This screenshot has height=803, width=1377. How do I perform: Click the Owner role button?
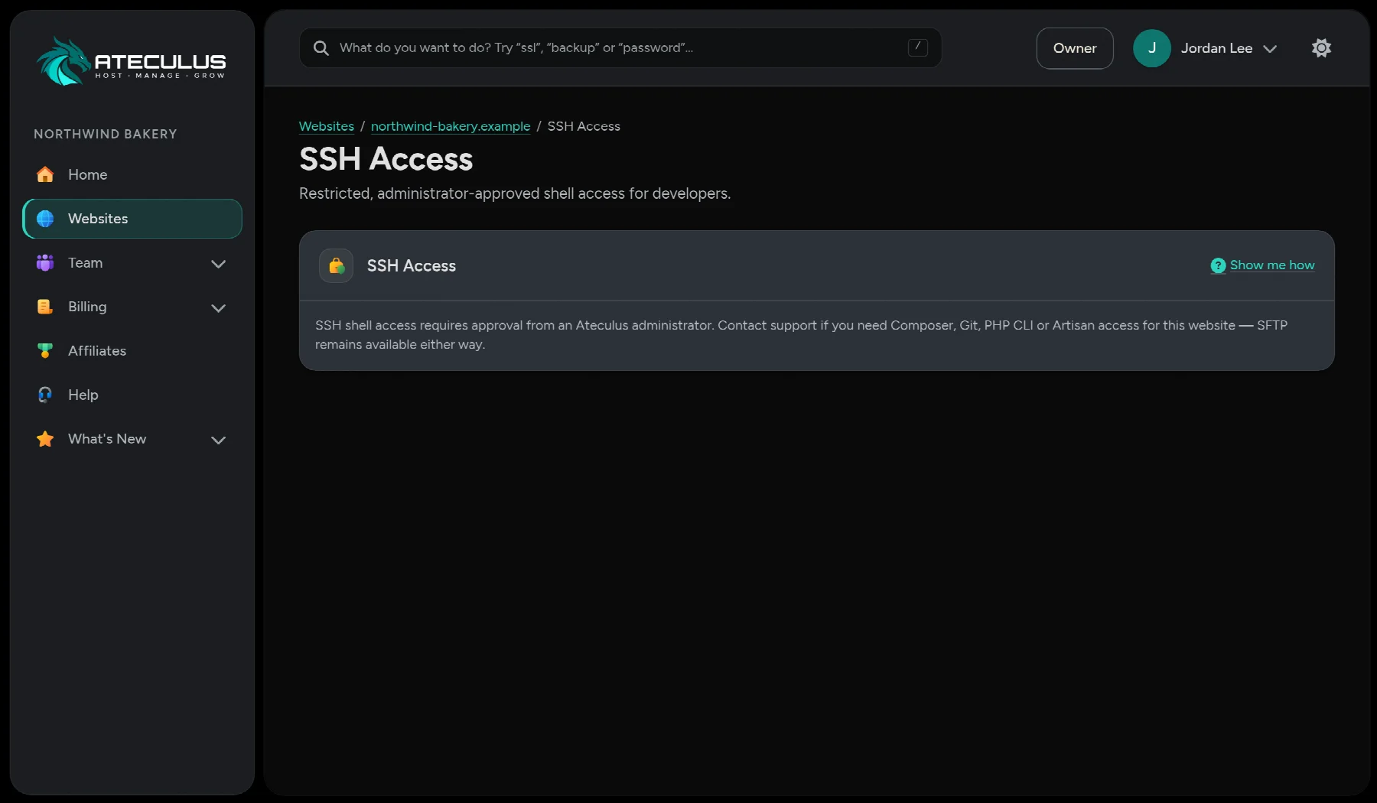(x=1075, y=48)
